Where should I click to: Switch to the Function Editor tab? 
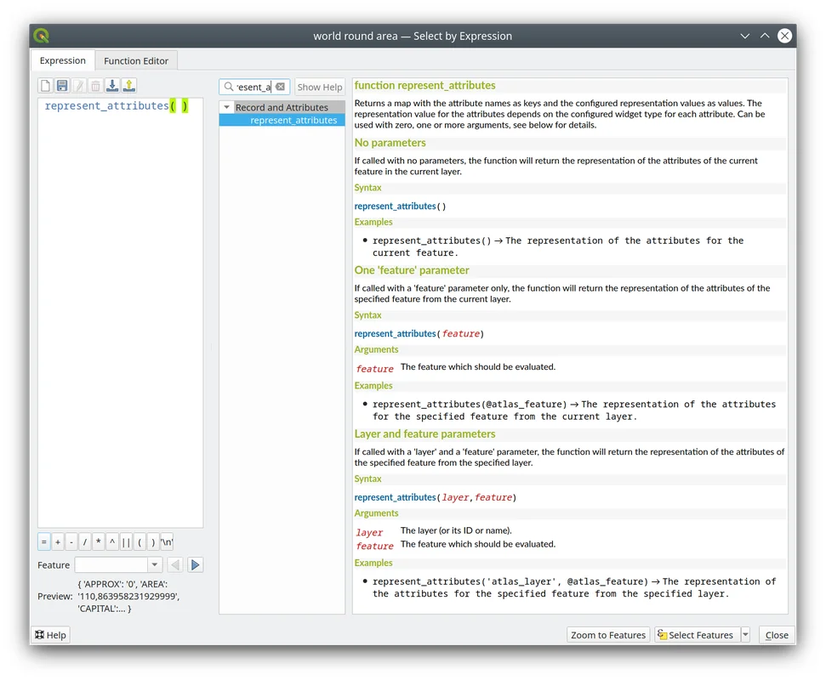tap(136, 60)
